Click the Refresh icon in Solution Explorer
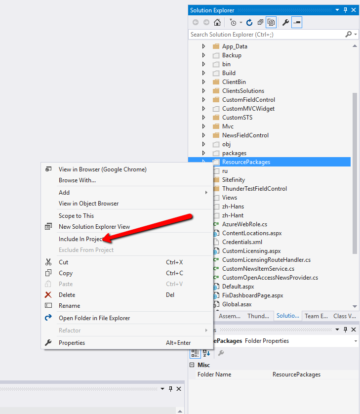Screen dimensions: 360x414 [x=249, y=22]
